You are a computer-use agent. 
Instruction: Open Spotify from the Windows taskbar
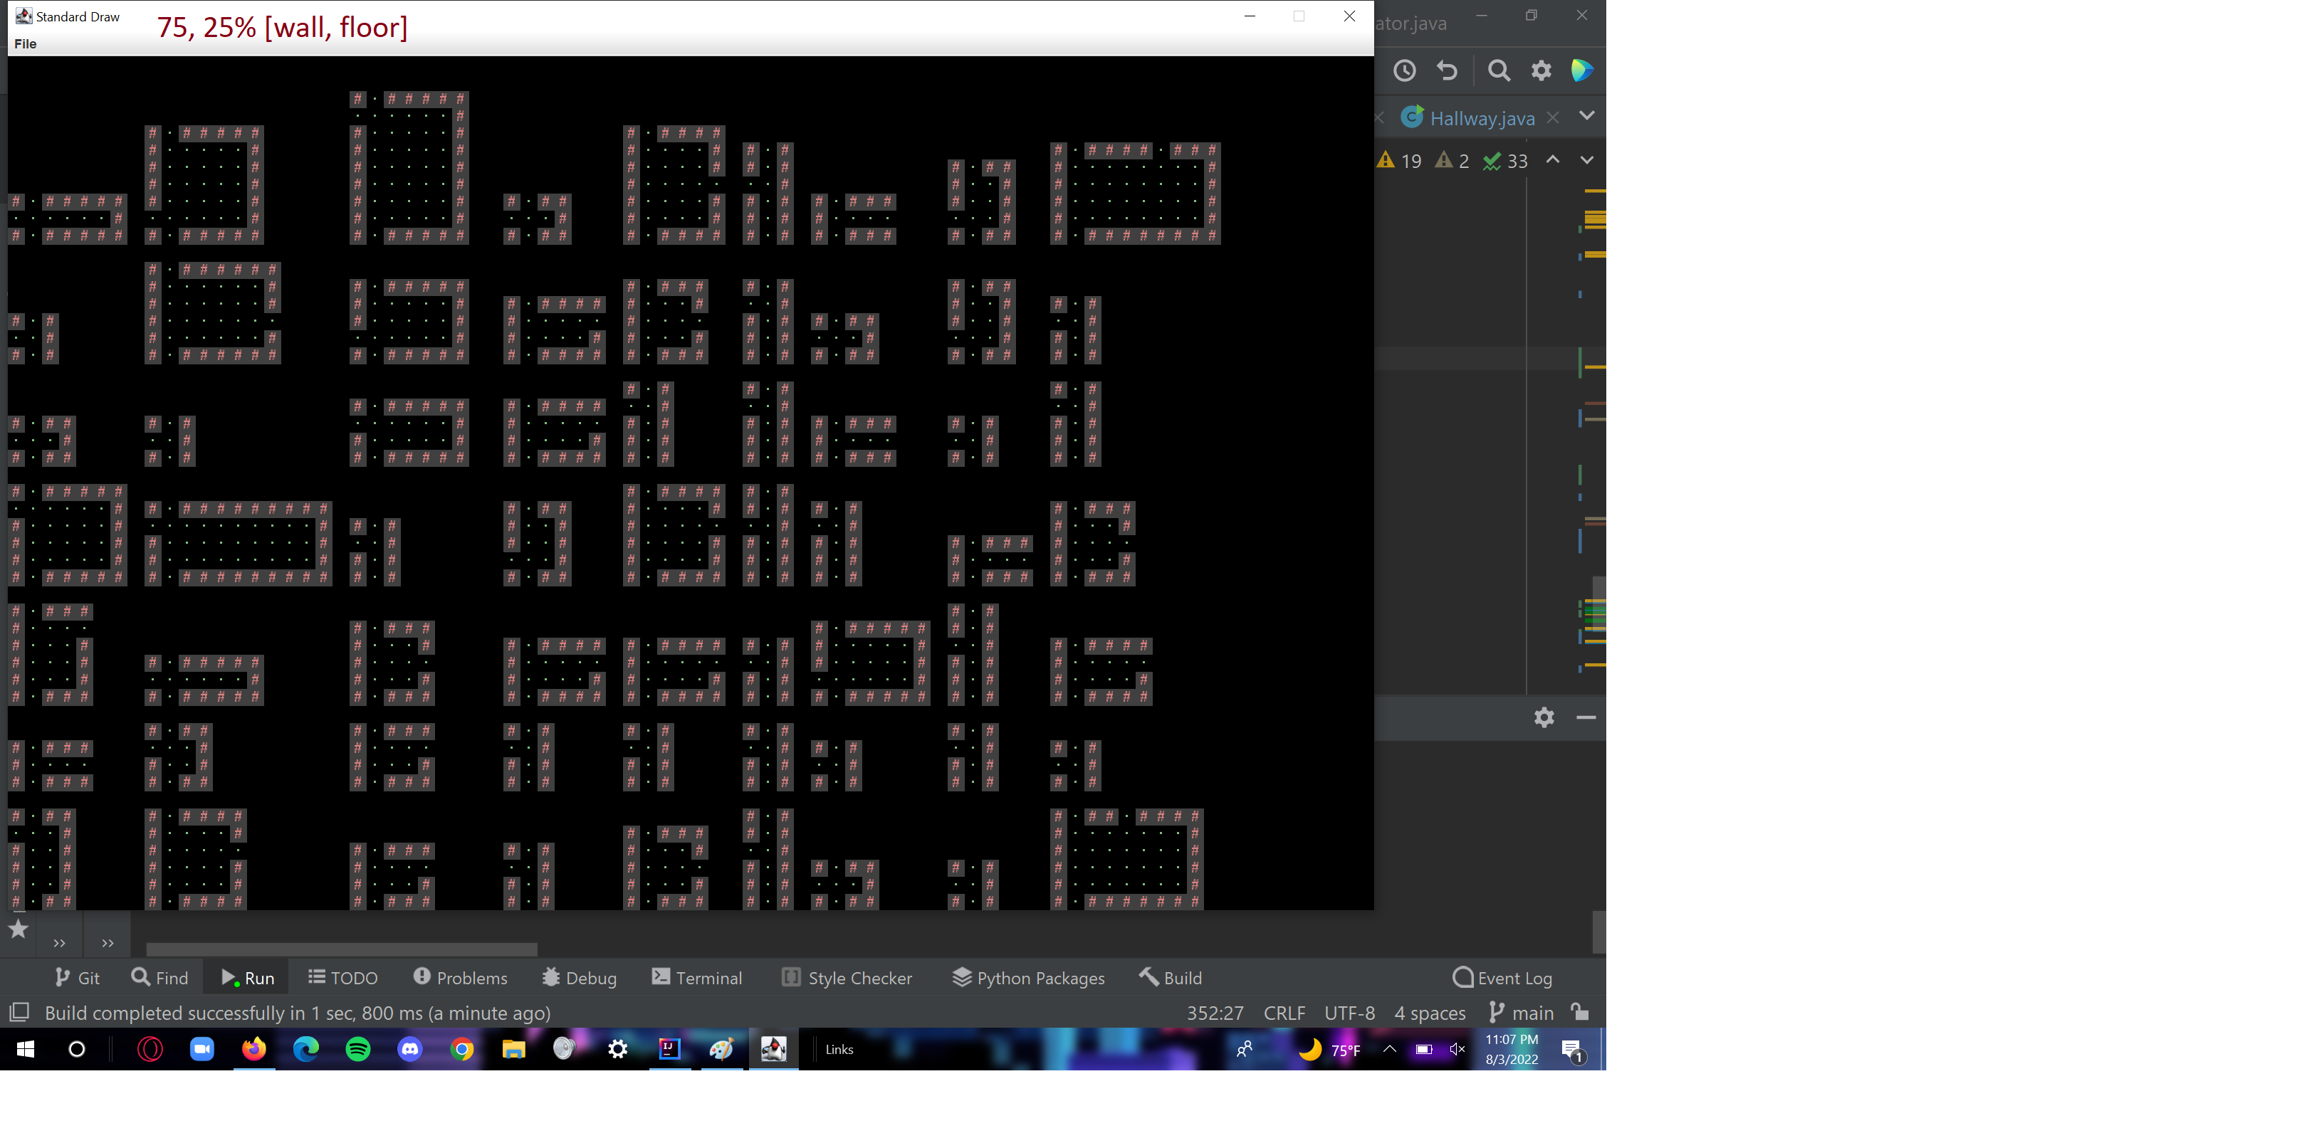(358, 1049)
